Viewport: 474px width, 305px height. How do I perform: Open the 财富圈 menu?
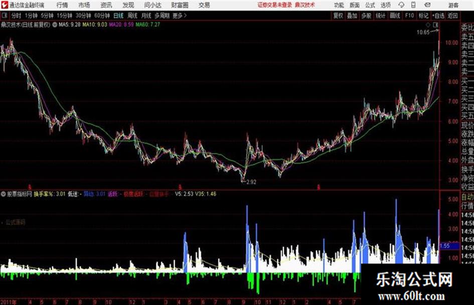click(180, 5)
